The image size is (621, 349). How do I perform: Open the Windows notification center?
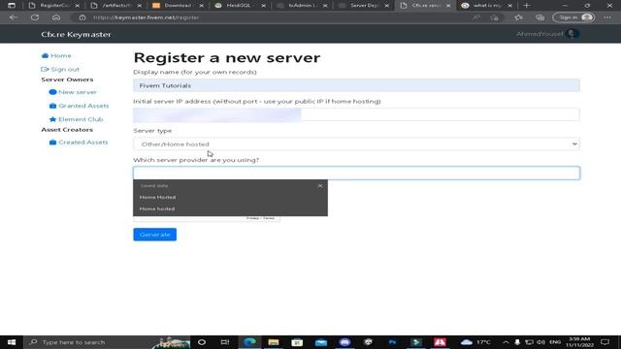tap(605, 342)
